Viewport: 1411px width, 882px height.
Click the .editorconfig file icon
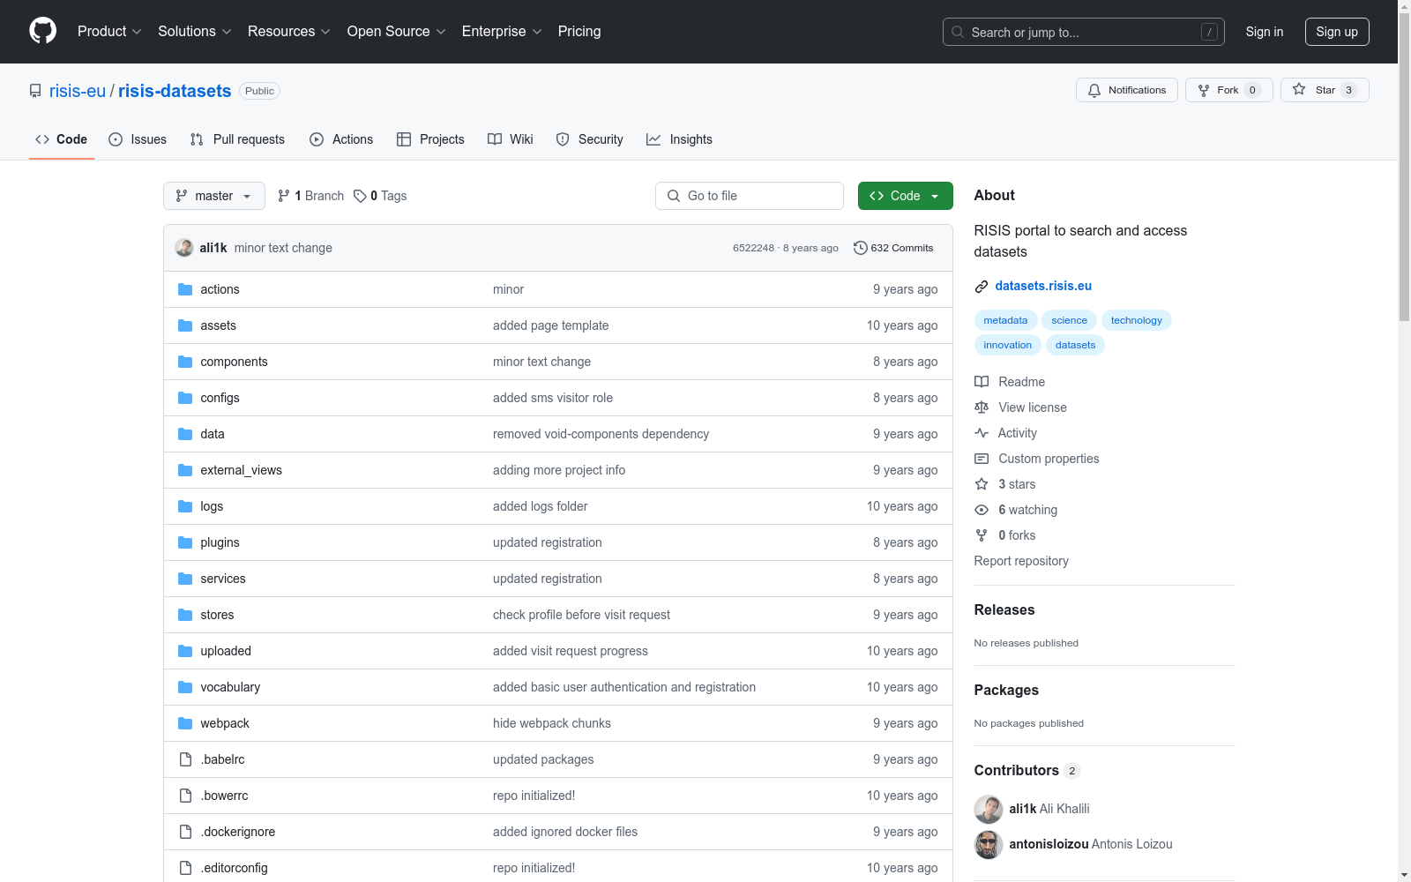185,868
